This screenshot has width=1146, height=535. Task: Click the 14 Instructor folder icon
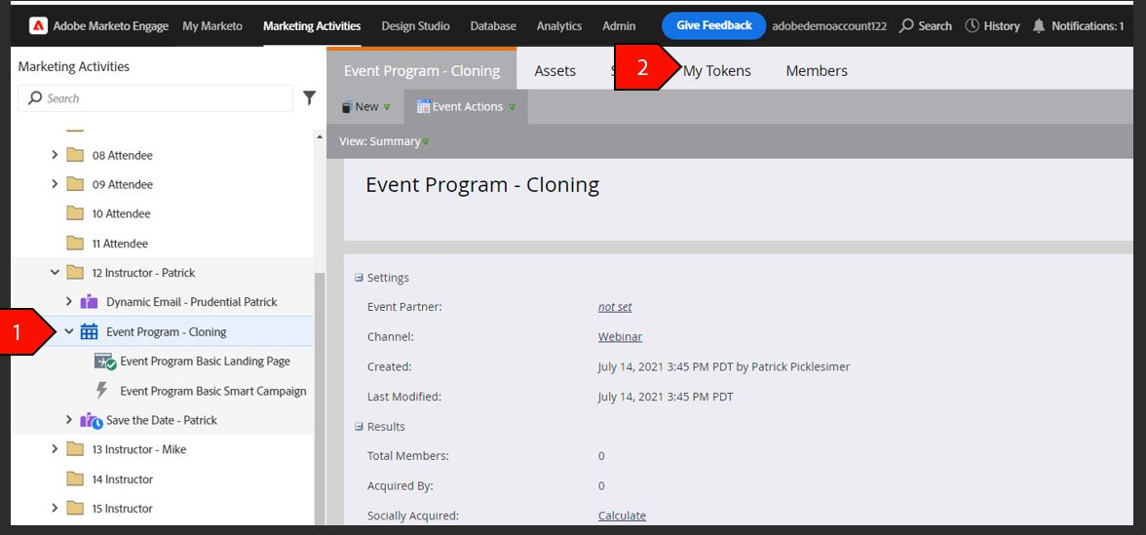pyautogui.click(x=74, y=478)
